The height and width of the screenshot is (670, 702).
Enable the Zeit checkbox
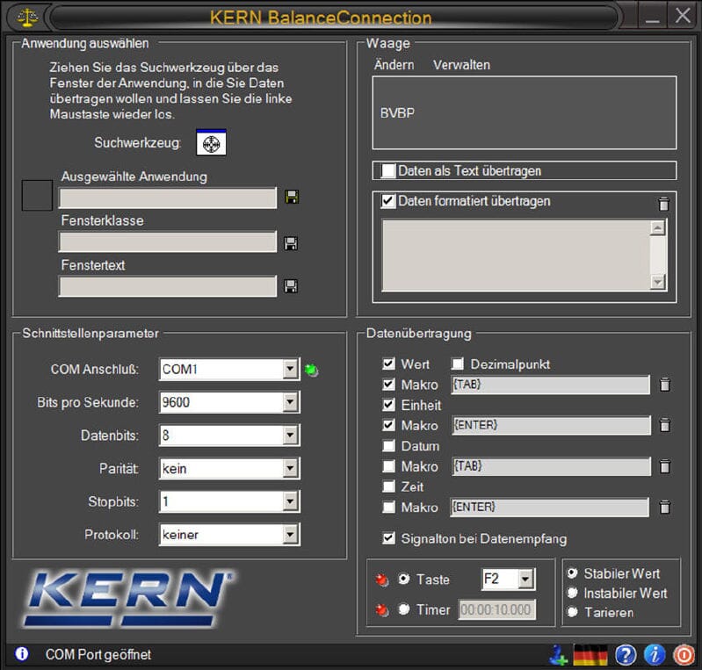coord(388,486)
